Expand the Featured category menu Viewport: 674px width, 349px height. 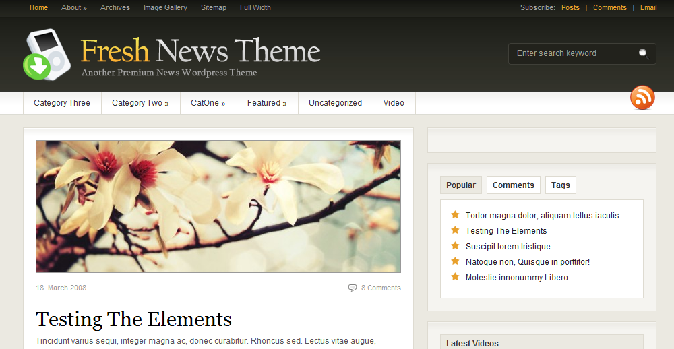tap(266, 103)
